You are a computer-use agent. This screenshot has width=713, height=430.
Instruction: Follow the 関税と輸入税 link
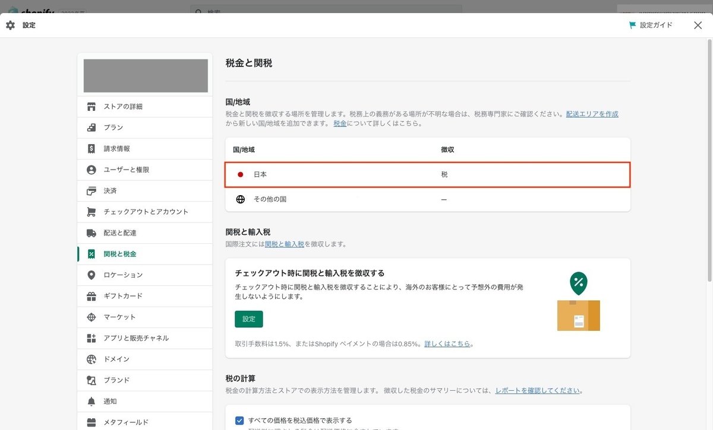(285, 244)
